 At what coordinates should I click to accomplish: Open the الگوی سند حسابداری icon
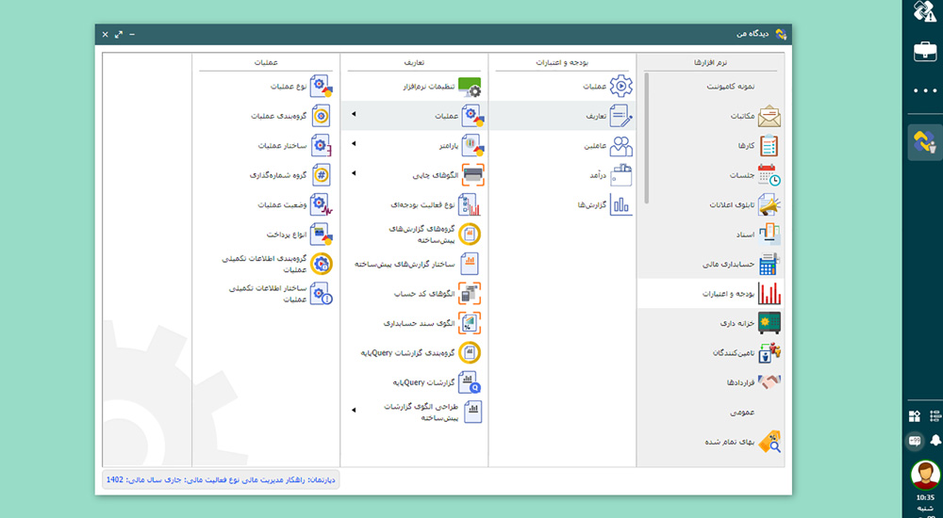470,323
